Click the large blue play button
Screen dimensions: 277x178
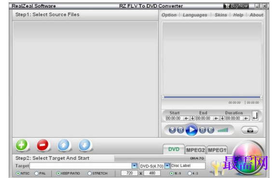pyautogui.click(x=192, y=130)
